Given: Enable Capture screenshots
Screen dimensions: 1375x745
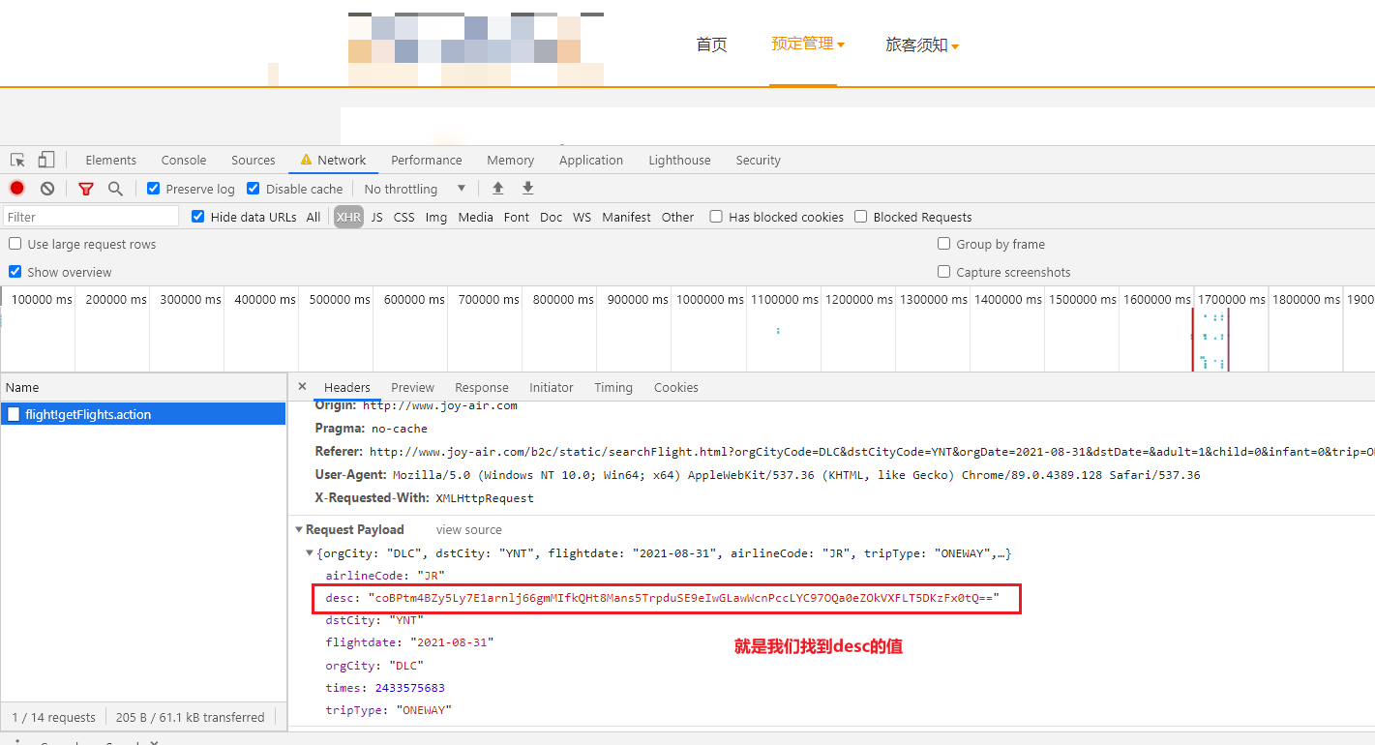Looking at the screenshot, I should click(x=944, y=272).
